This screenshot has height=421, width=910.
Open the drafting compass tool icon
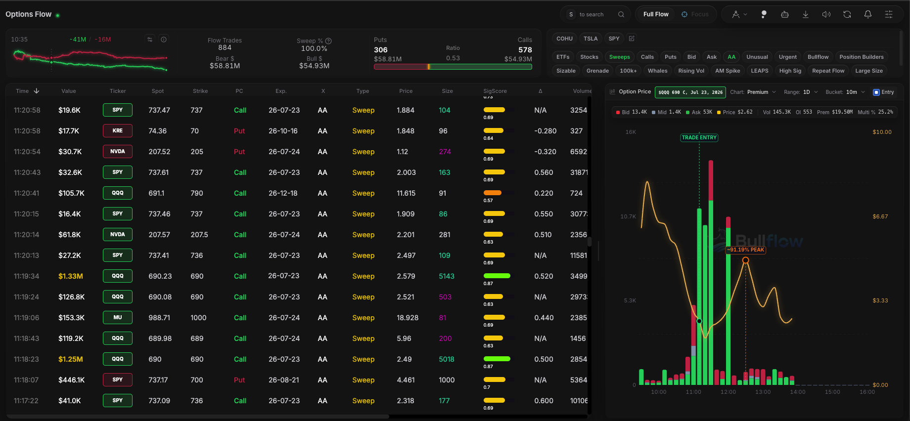coord(736,14)
